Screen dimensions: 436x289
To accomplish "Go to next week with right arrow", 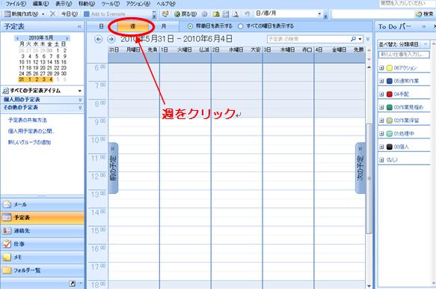I will pyautogui.click(x=111, y=39).
